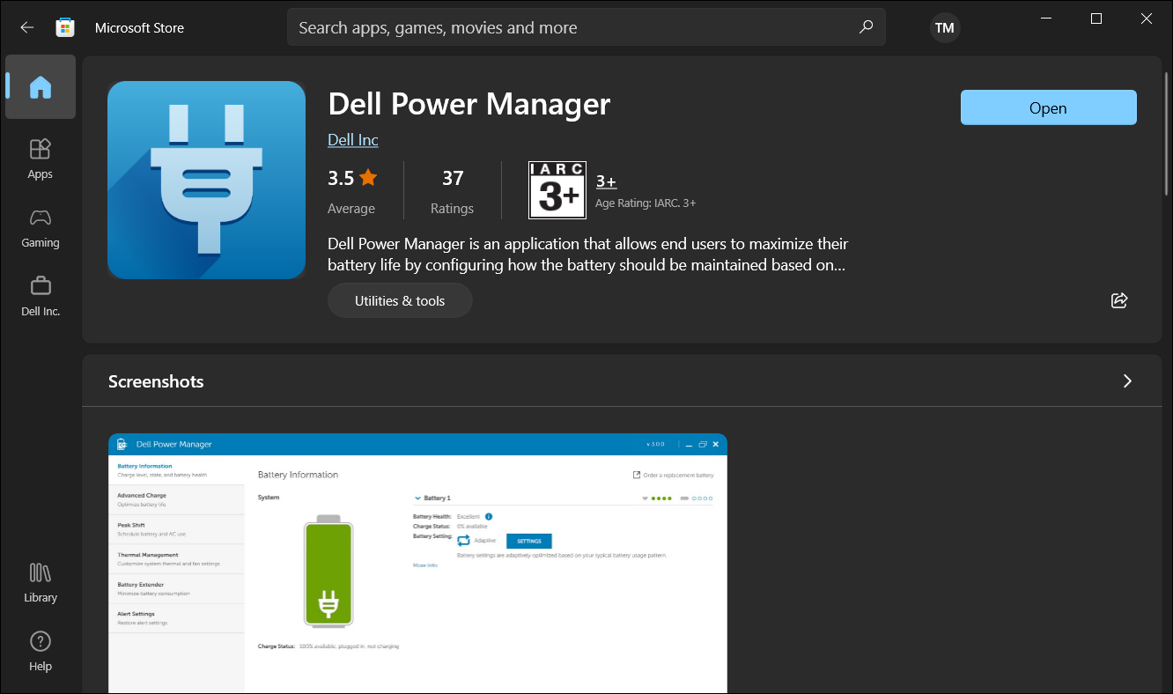The width and height of the screenshot is (1173, 694).
Task: Click the Battery Information screenshot preview
Action: tap(417, 564)
